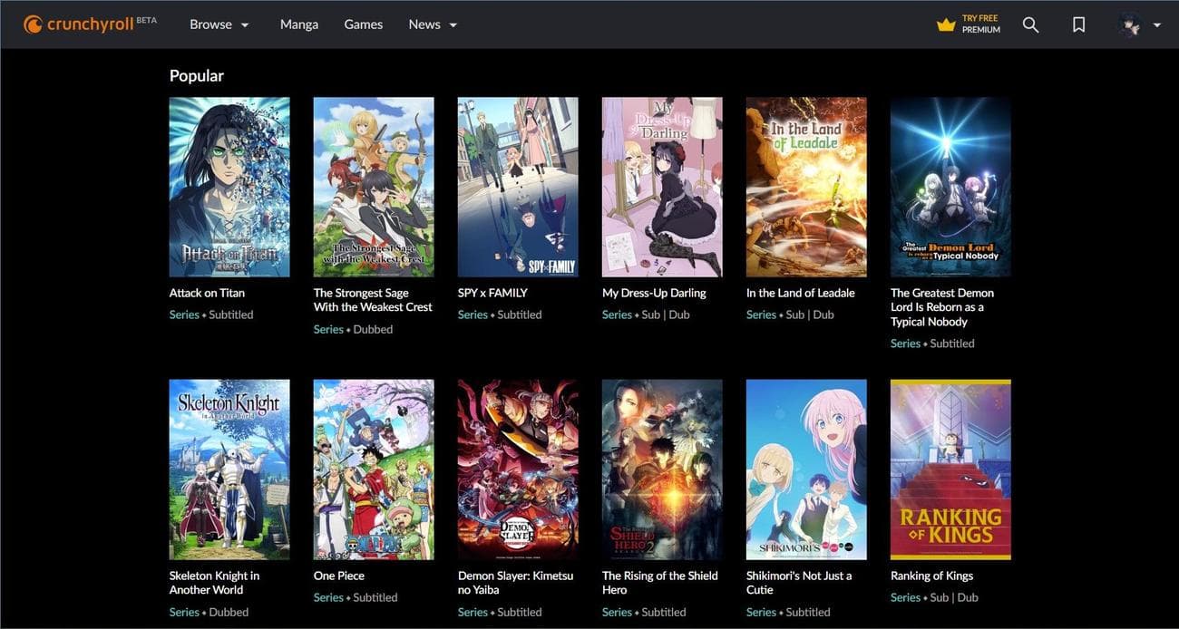Open the search icon
The height and width of the screenshot is (629, 1179).
tap(1030, 24)
